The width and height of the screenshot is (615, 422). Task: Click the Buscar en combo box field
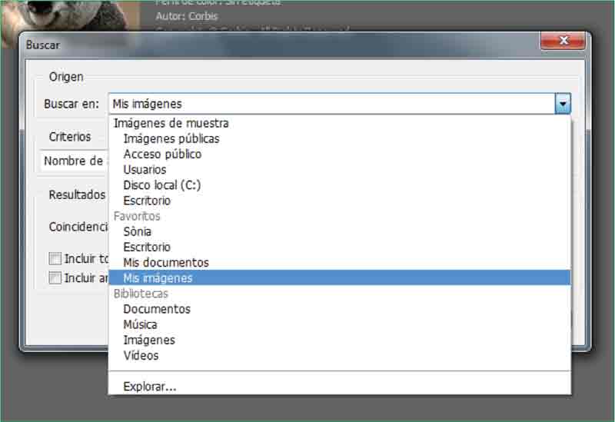coord(331,104)
